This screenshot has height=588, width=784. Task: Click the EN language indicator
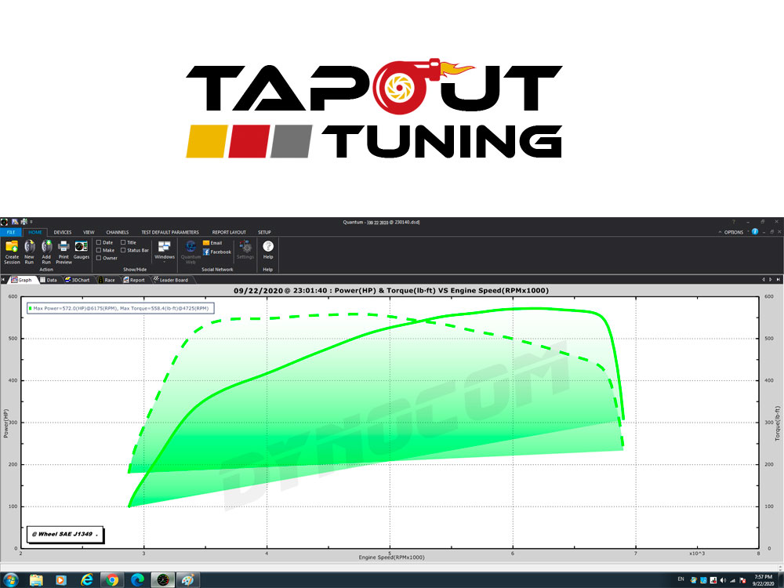(681, 579)
